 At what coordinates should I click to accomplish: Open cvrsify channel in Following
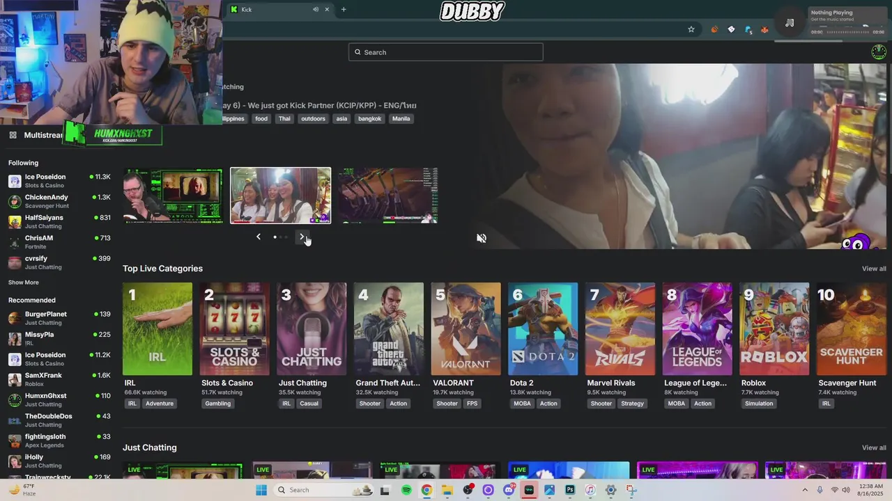tap(59, 262)
